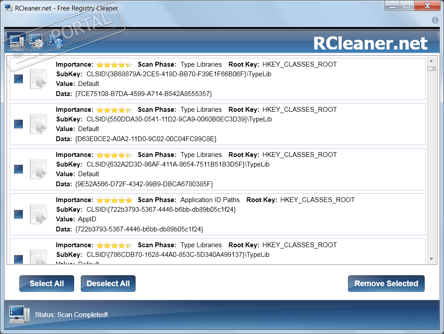The image size is (444, 334).
Task: Click the RCleaner.net title bar app icon
Action: pyautogui.click(x=8, y=8)
